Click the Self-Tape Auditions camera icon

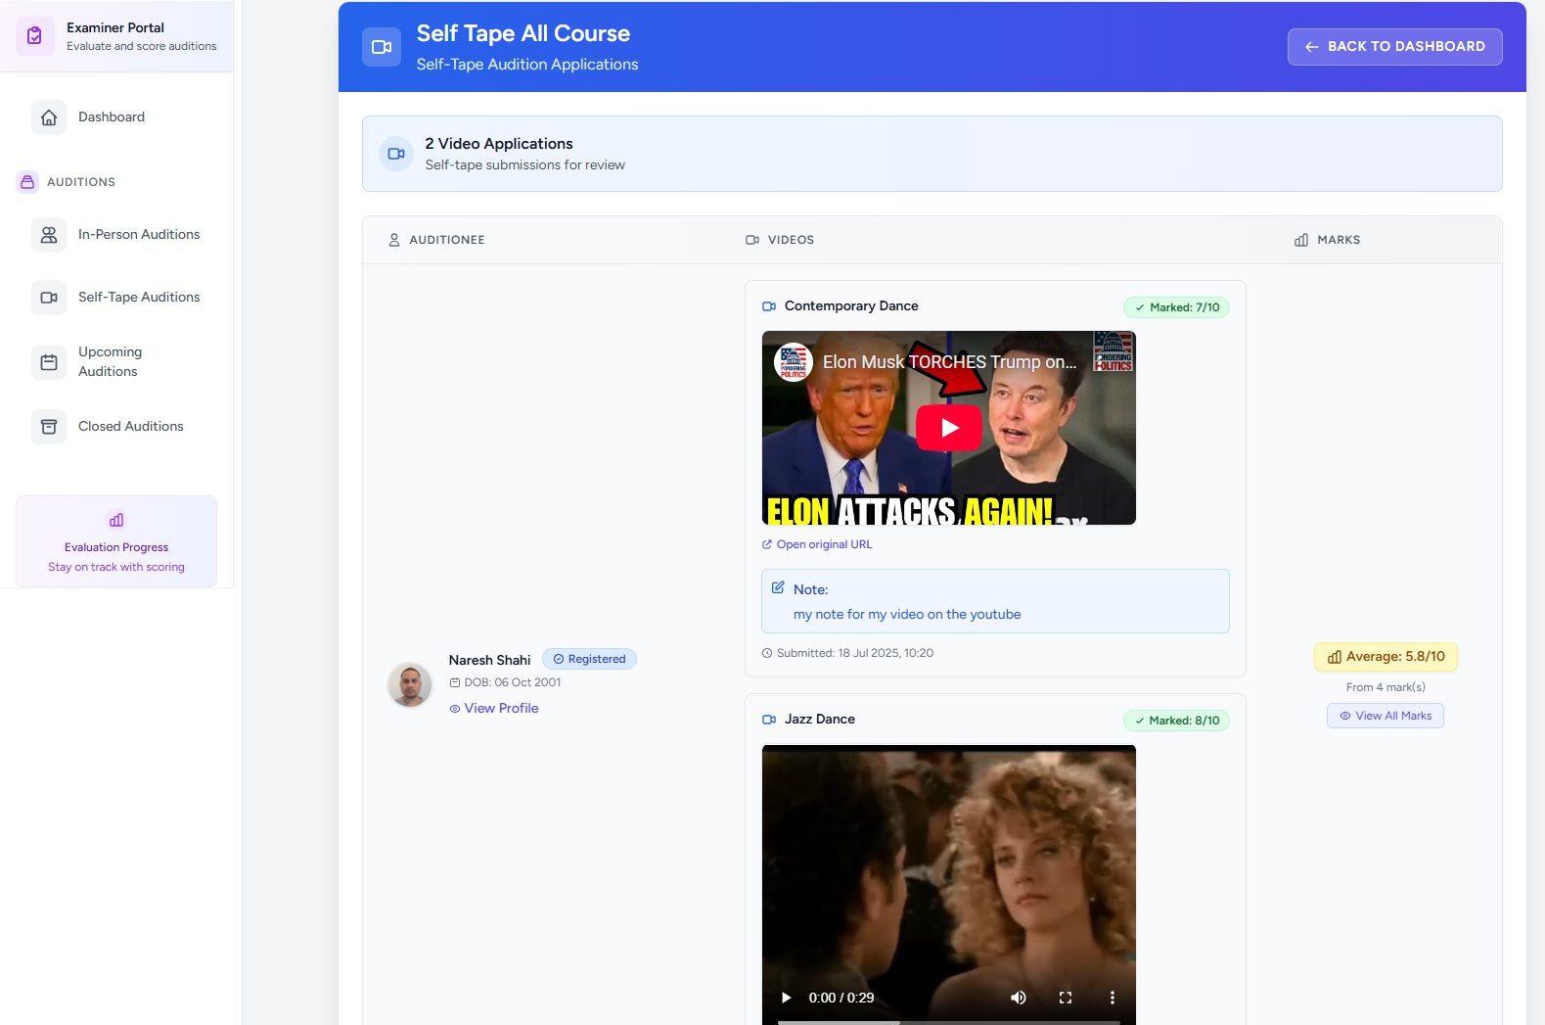pos(49,298)
